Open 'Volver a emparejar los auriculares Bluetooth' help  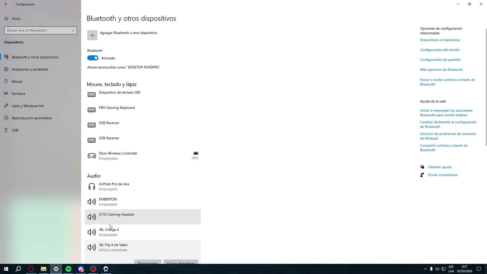click(446, 113)
